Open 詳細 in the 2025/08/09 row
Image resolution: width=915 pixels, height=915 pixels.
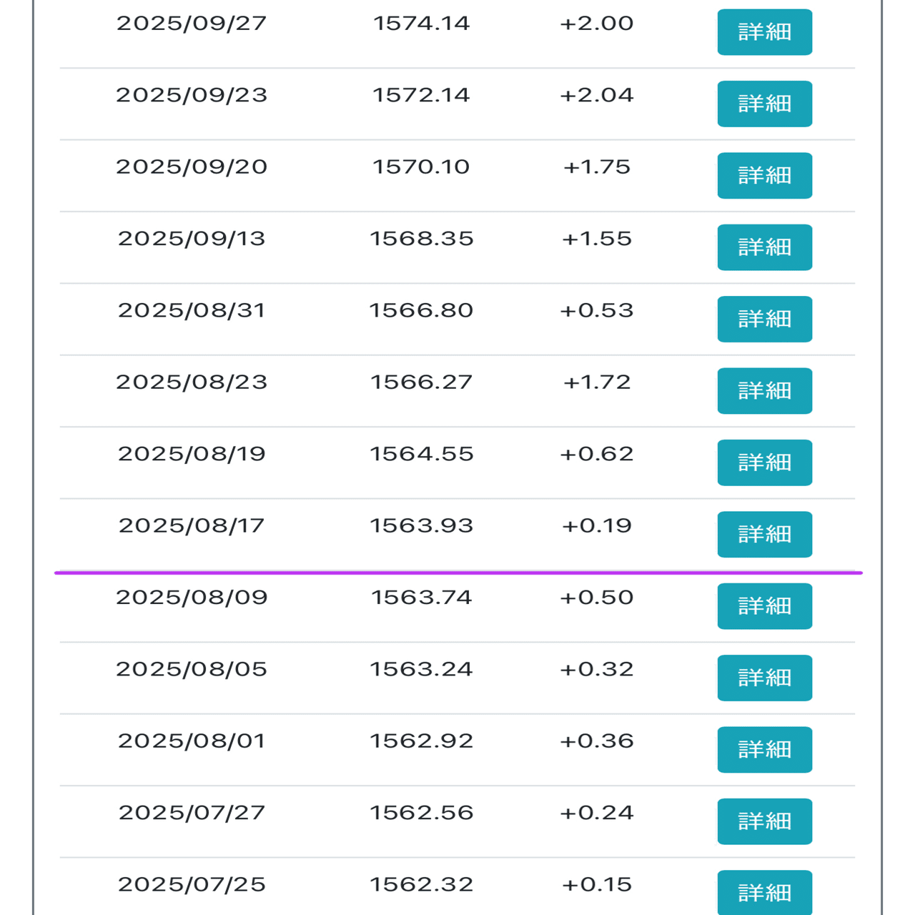tap(764, 606)
